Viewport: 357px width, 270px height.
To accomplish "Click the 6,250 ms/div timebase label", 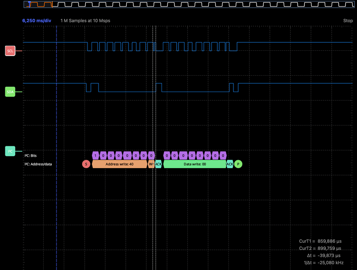I will click(x=37, y=20).
